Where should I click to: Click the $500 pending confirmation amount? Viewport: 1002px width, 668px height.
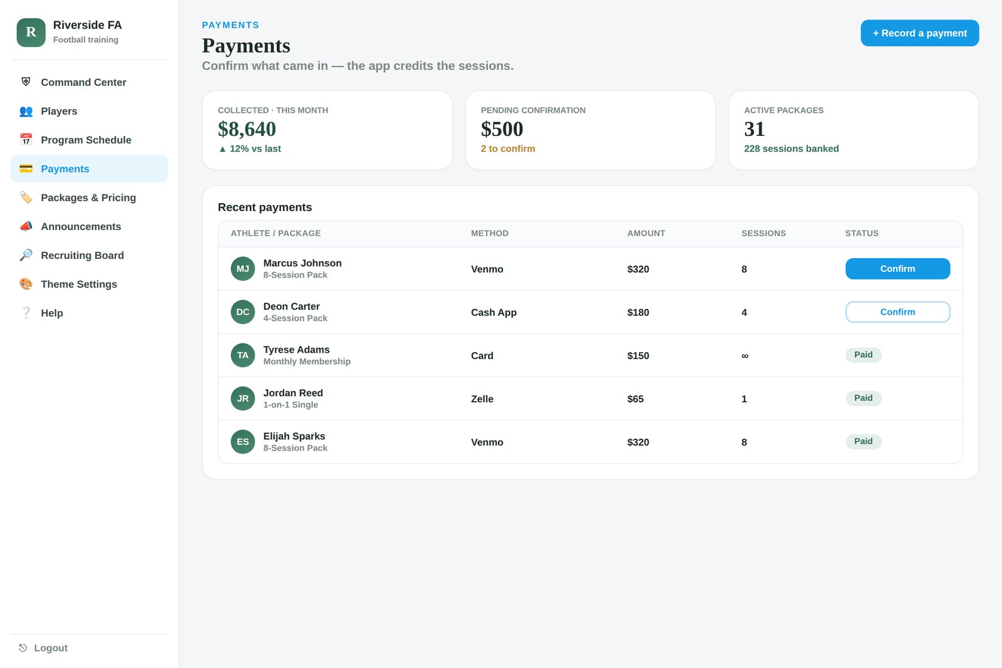coord(502,129)
